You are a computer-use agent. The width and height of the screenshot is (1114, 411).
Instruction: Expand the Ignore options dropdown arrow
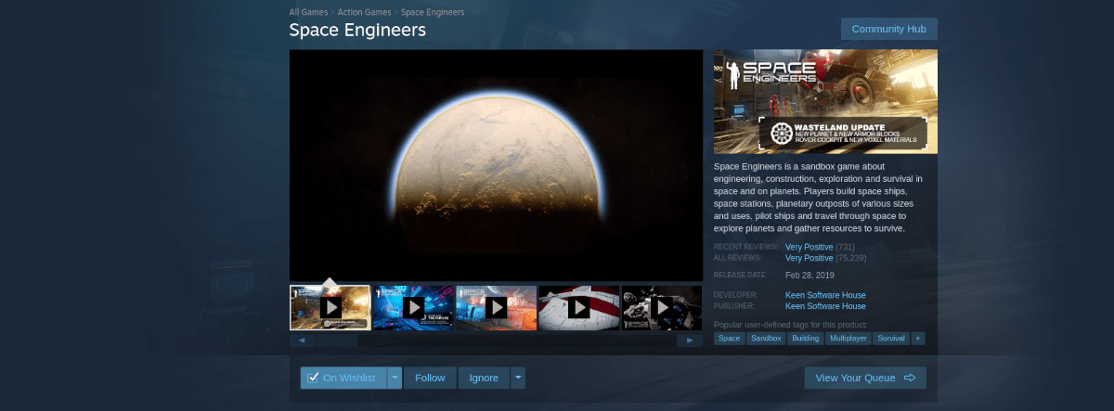[x=518, y=378]
